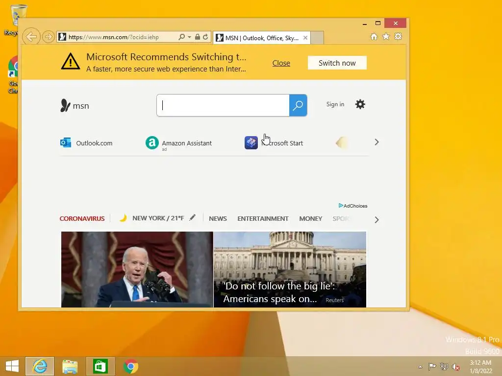The height and width of the screenshot is (376, 502).
Task: Click the AdChoices link
Action: [x=353, y=206]
